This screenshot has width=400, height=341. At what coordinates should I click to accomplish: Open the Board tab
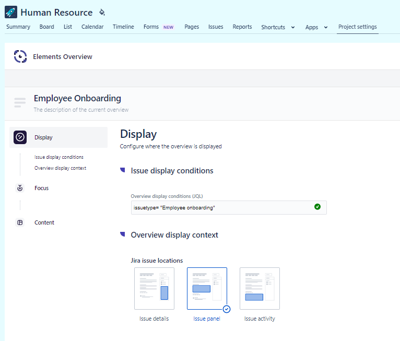[x=46, y=27]
